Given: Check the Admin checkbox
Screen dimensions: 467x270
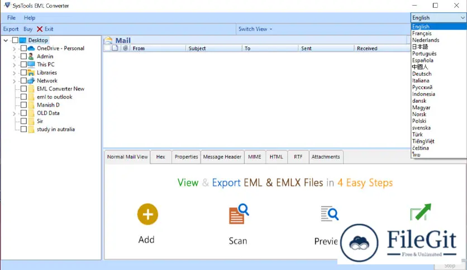Looking at the screenshot, I should click(x=23, y=56).
